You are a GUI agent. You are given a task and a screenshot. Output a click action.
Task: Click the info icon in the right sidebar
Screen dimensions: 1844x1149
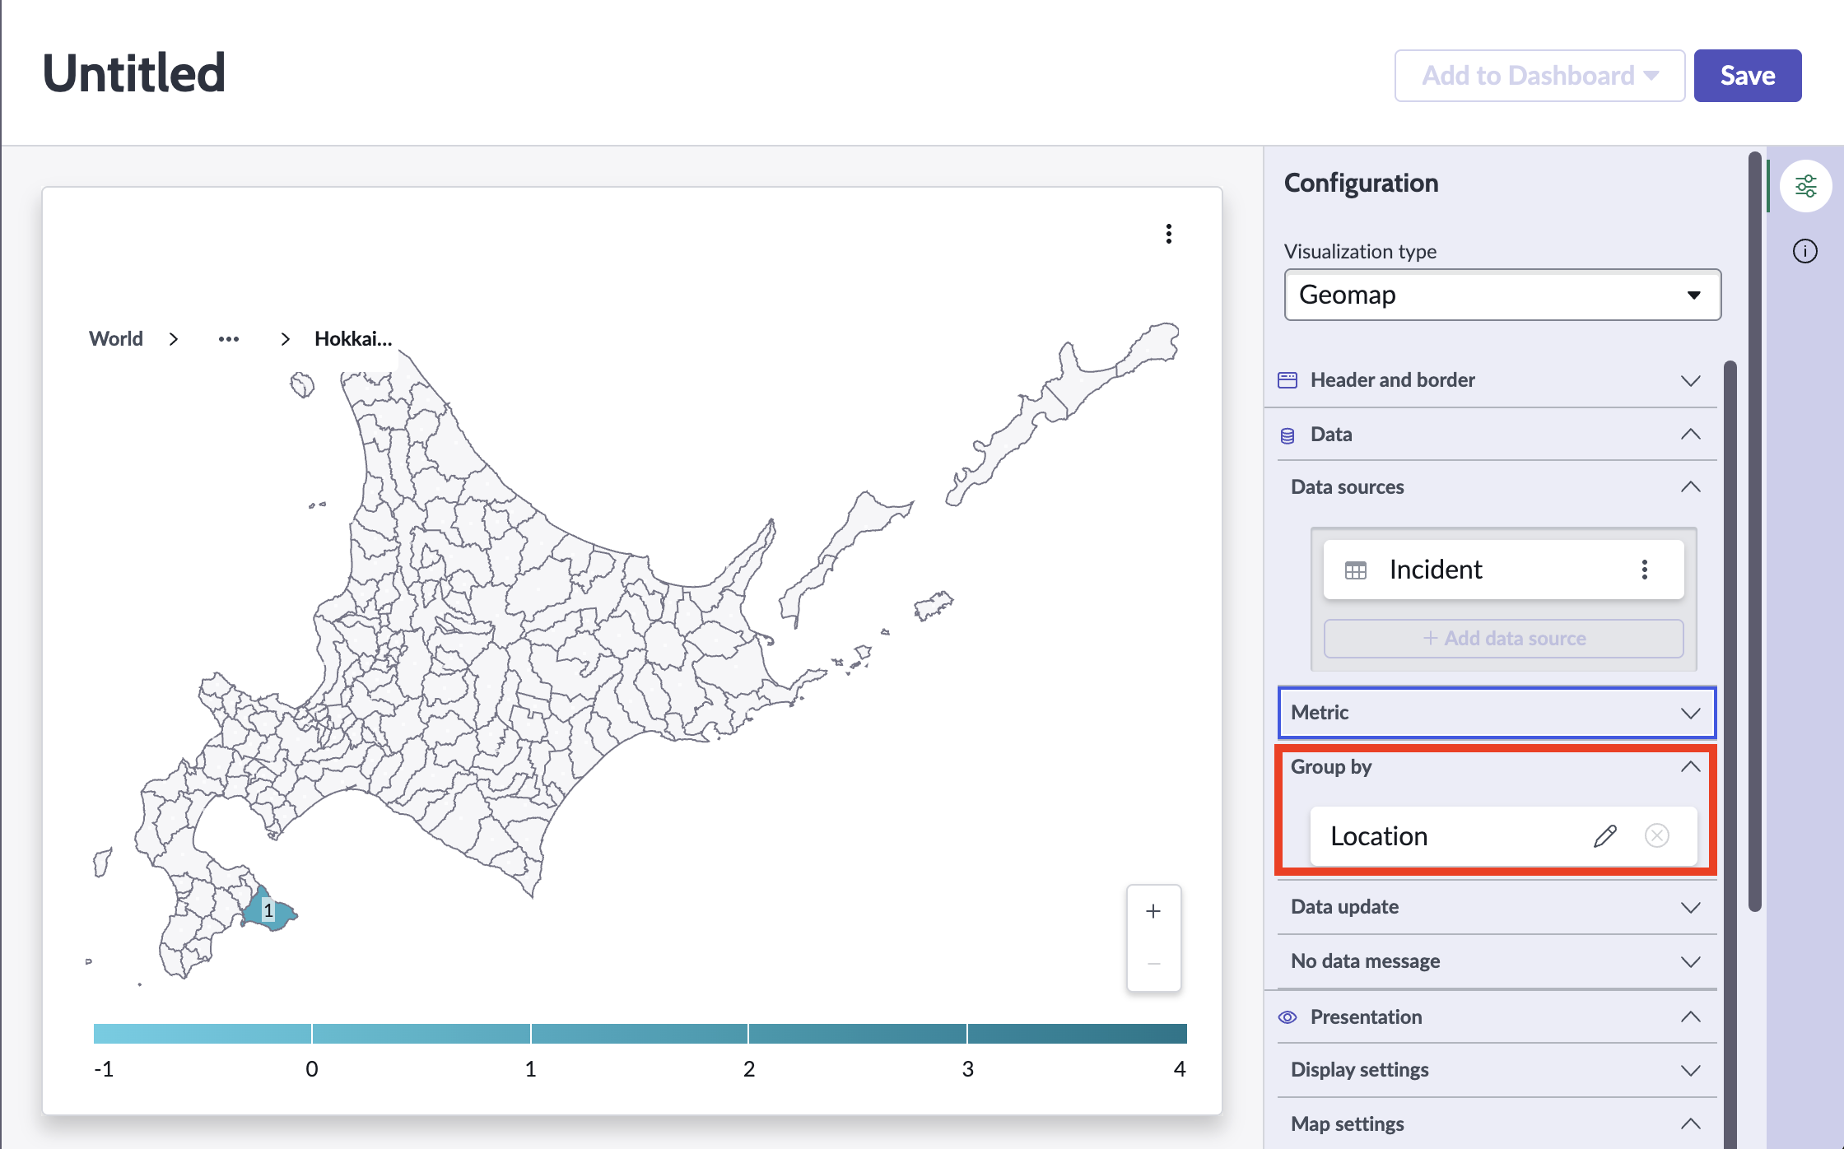pos(1805,252)
